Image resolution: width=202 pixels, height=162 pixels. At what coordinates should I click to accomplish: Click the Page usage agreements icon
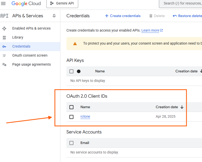pos(4,64)
